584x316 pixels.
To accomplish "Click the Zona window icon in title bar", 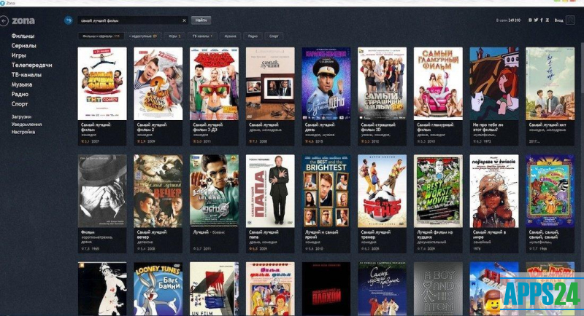I will click(x=3, y=3).
